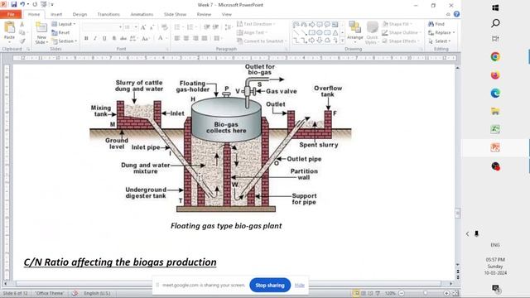The image size is (530, 298).
Task: Select the Isosceles Triangle shape in gallery
Action: [x=335, y=33]
